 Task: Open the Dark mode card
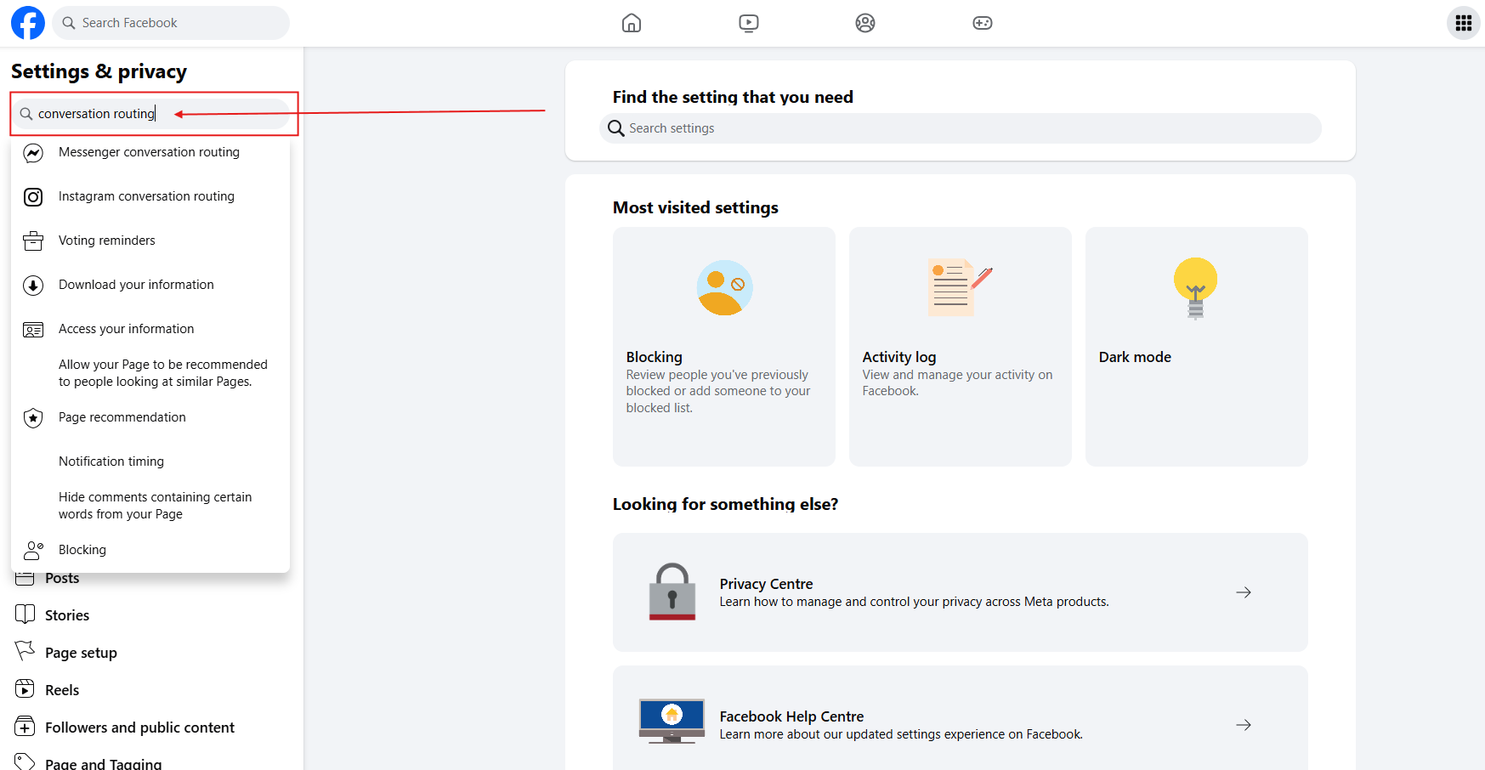coord(1196,346)
